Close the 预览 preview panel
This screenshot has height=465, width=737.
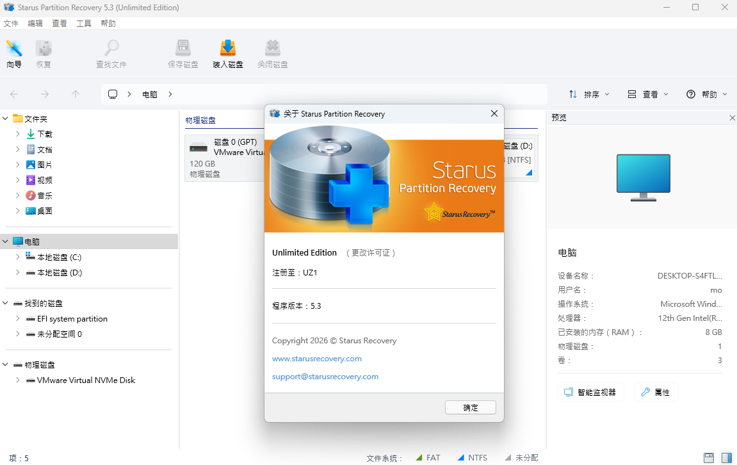pos(732,118)
